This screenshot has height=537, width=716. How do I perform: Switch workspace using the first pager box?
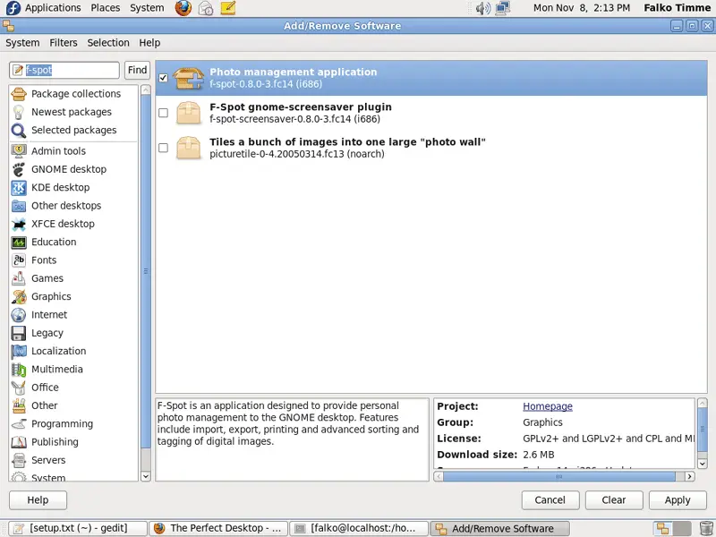[662, 529]
